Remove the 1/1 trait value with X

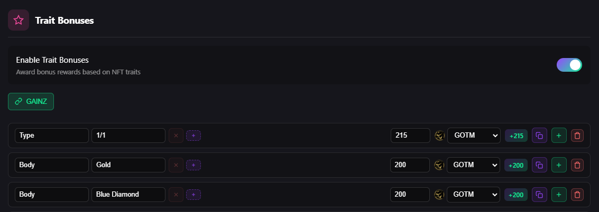pos(176,136)
